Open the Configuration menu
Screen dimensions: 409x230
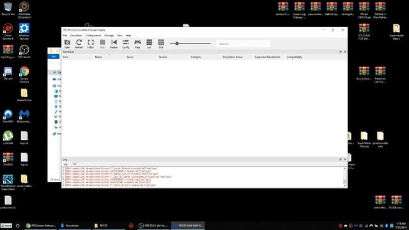pyautogui.click(x=93, y=36)
